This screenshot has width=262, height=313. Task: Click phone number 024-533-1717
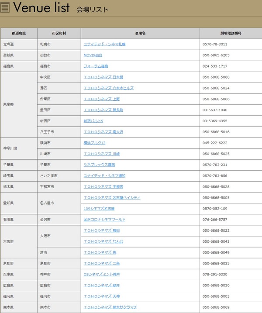215,66
